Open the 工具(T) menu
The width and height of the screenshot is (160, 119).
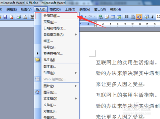70,10
